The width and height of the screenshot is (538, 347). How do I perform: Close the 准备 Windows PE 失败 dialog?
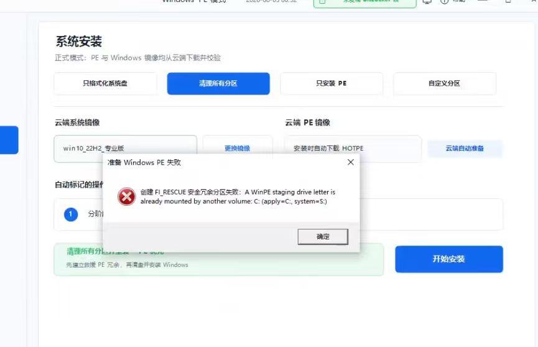(x=351, y=162)
